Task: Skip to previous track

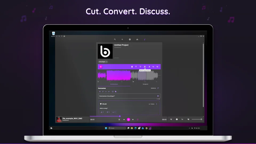Action: pos(124,119)
